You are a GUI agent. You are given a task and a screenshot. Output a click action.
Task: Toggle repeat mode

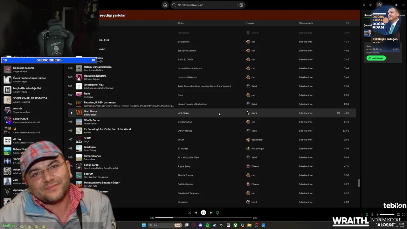pyautogui.click(x=217, y=213)
